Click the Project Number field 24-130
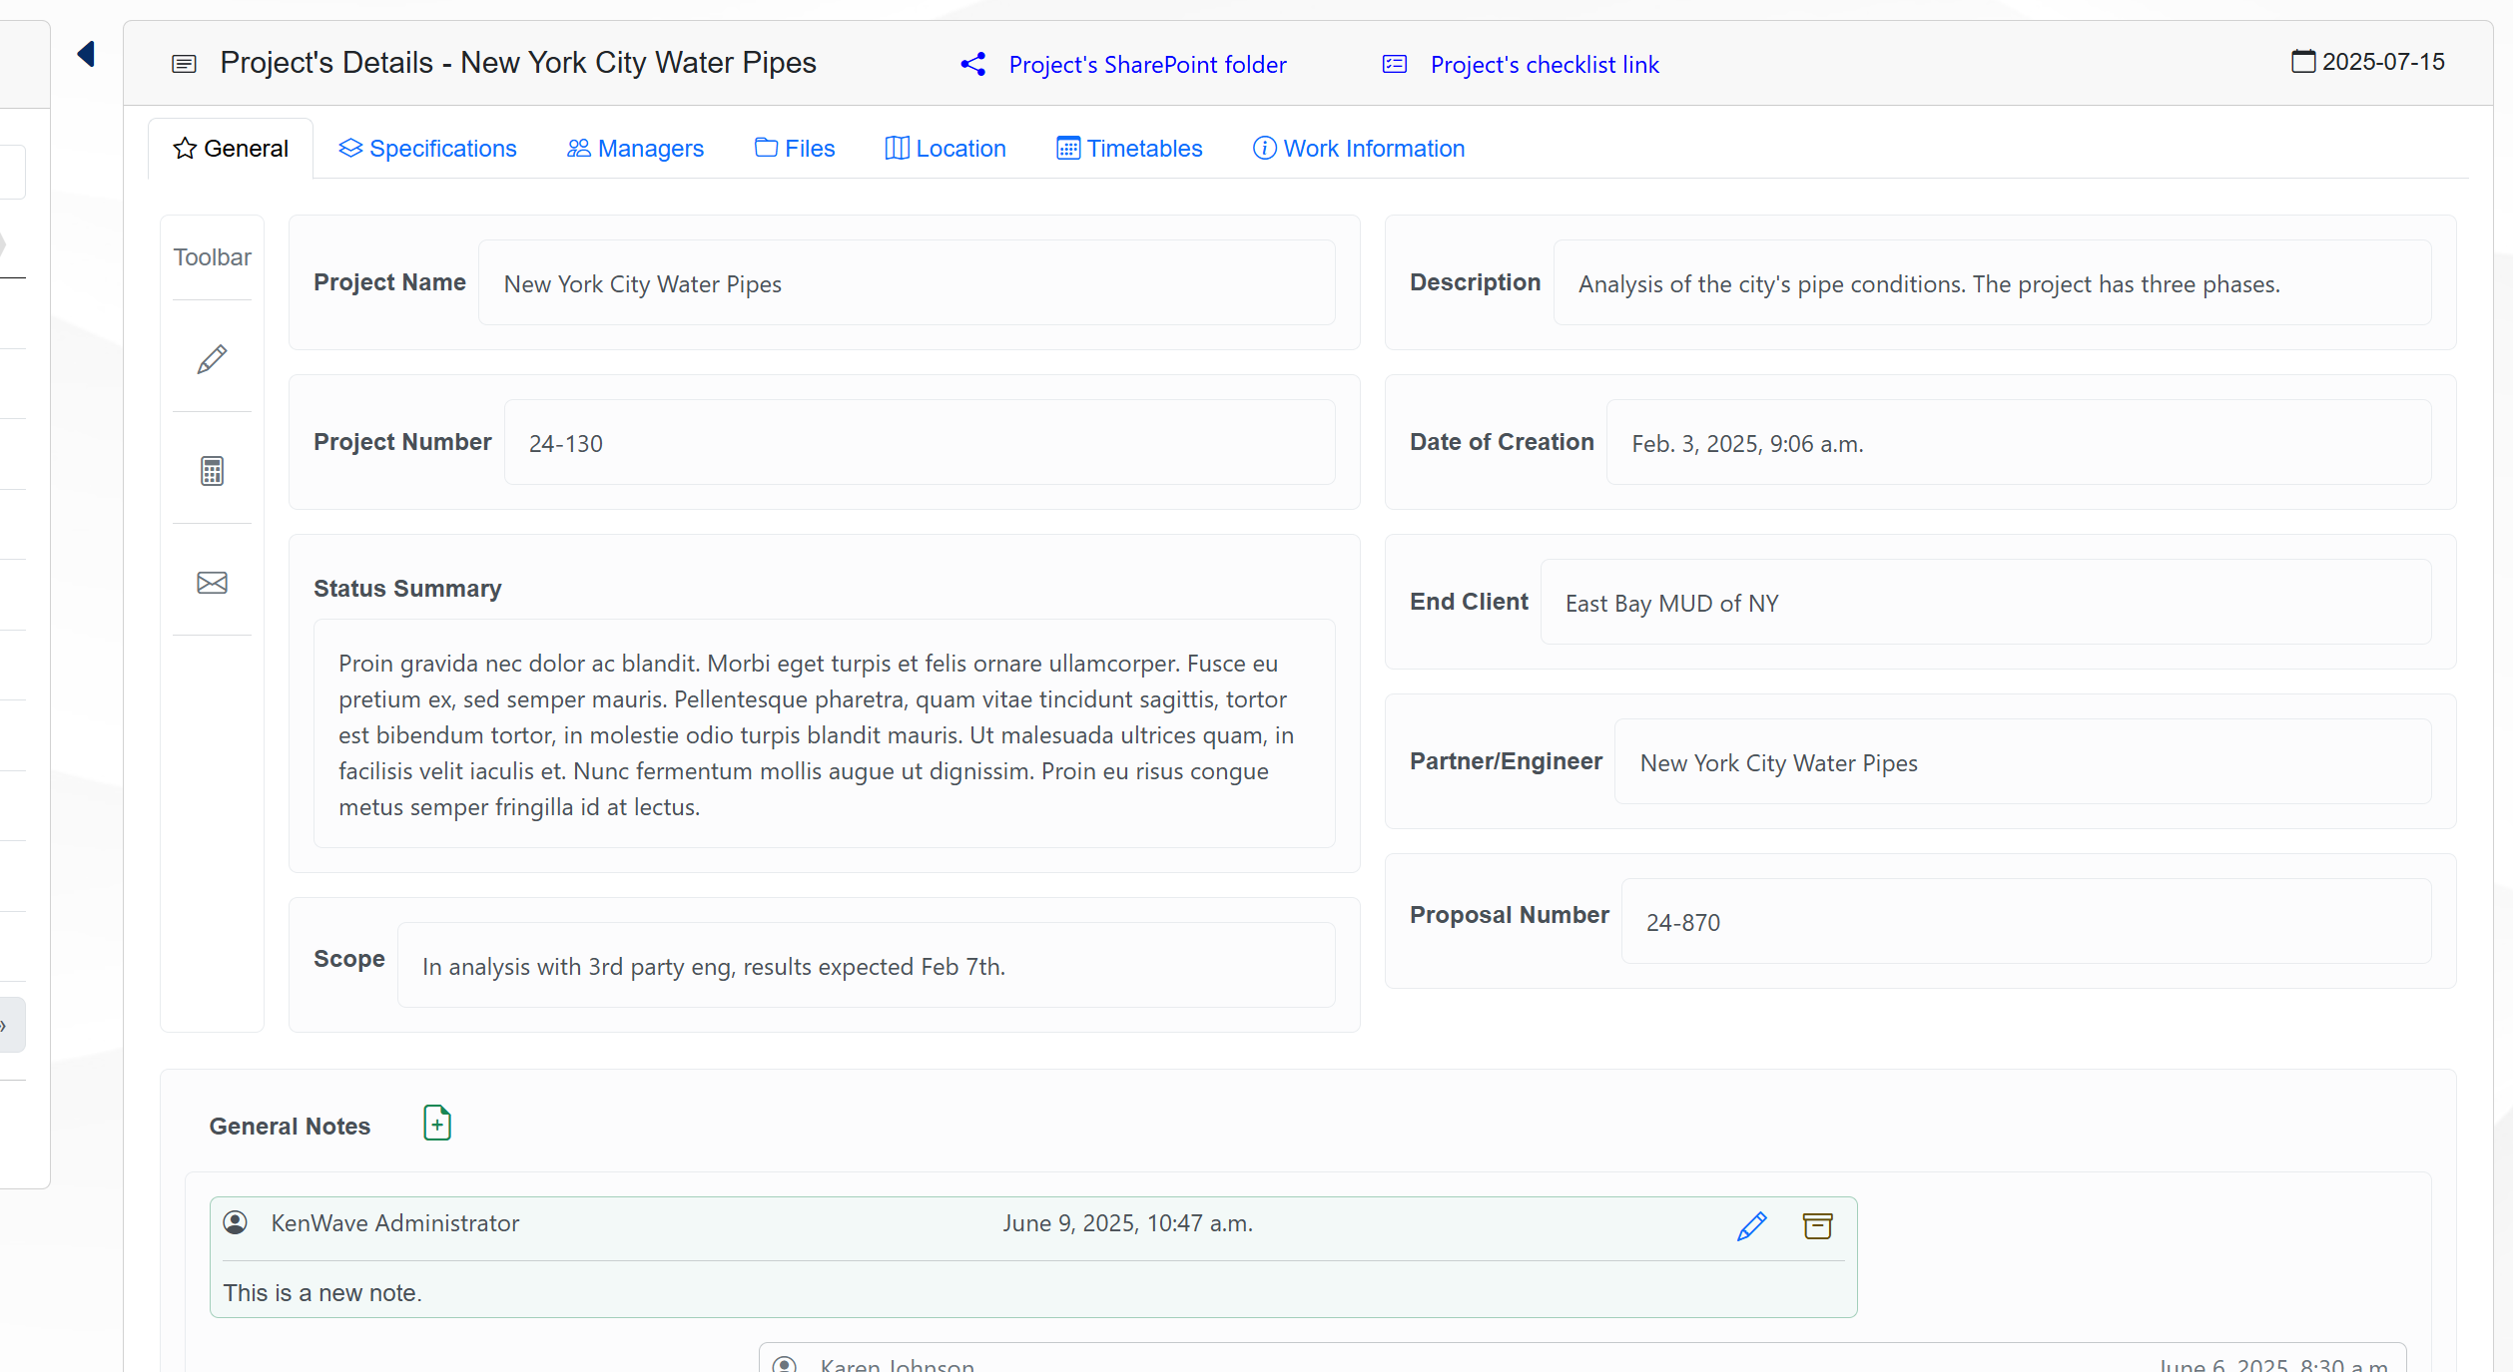 point(919,443)
